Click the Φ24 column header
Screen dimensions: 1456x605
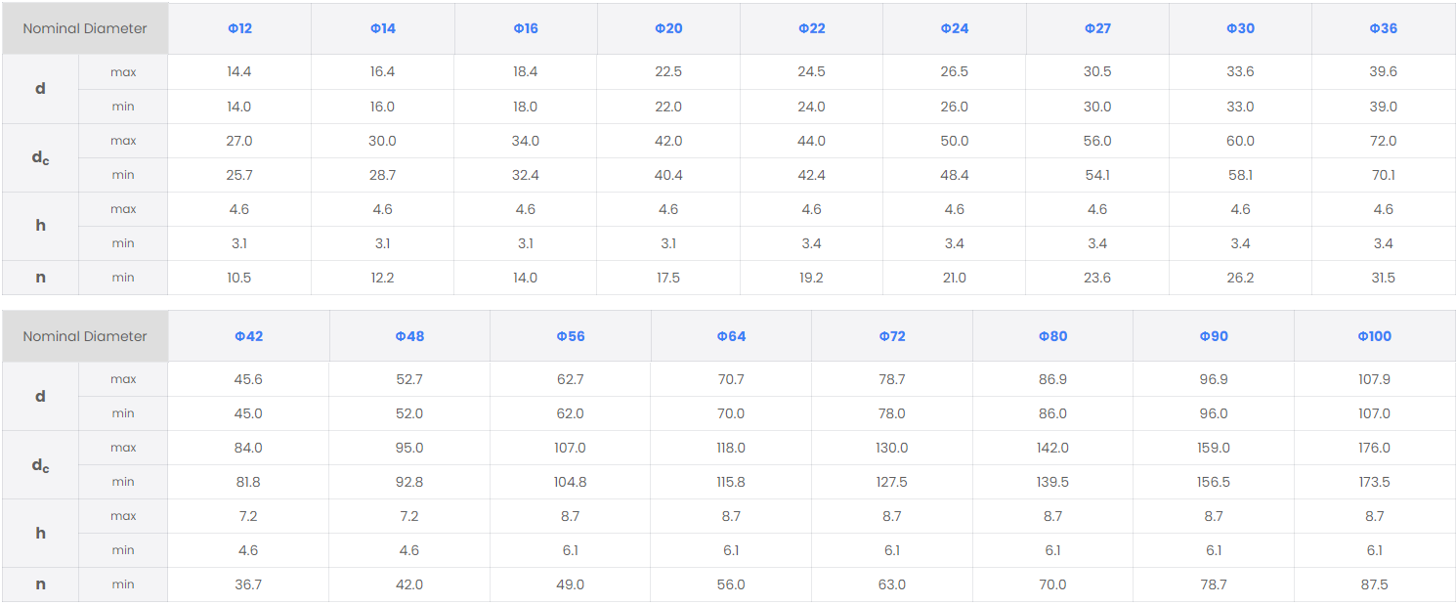click(955, 28)
